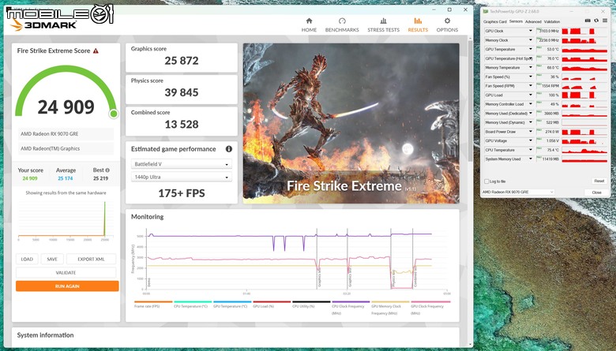Click the Graphics score value 25 872

pos(182,61)
